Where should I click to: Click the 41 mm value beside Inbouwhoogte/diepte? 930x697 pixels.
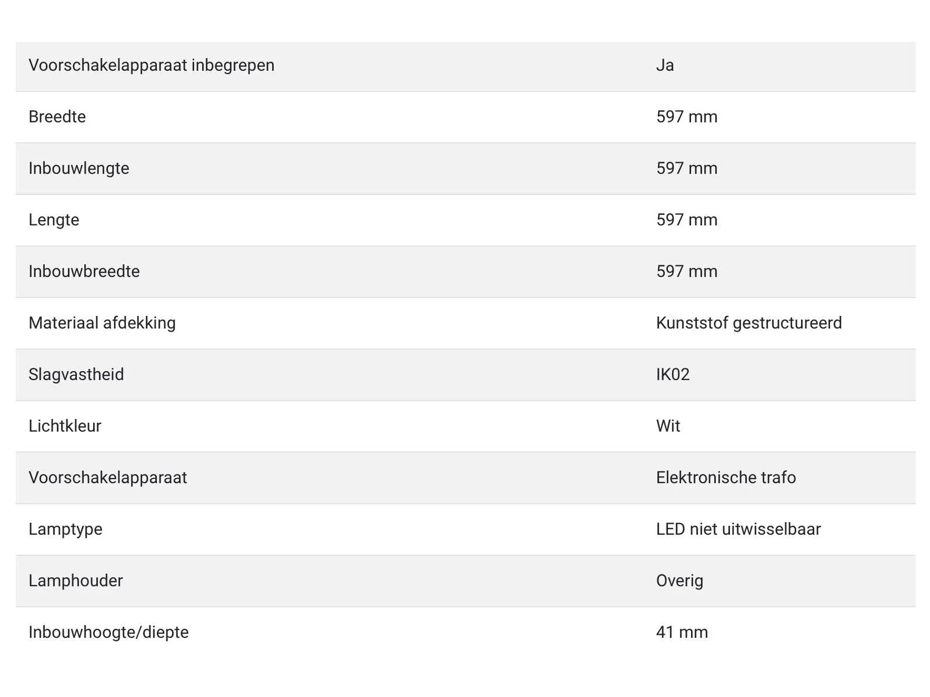[x=682, y=632]
